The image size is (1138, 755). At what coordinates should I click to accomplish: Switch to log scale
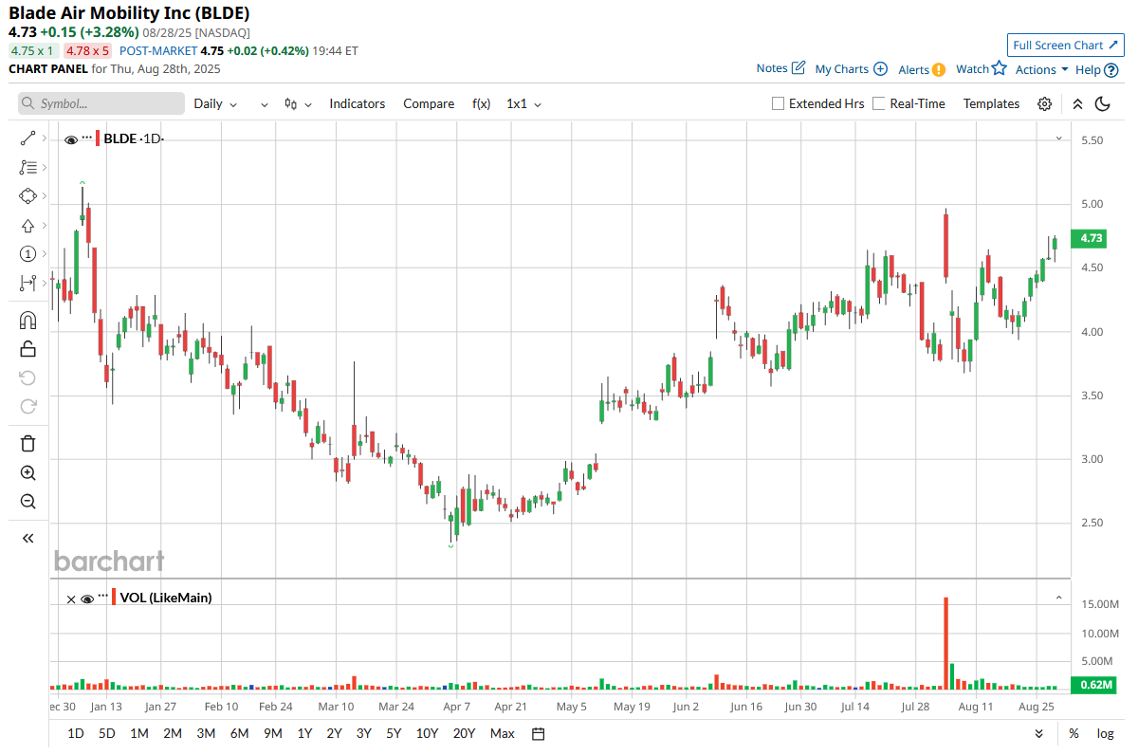[1106, 733]
